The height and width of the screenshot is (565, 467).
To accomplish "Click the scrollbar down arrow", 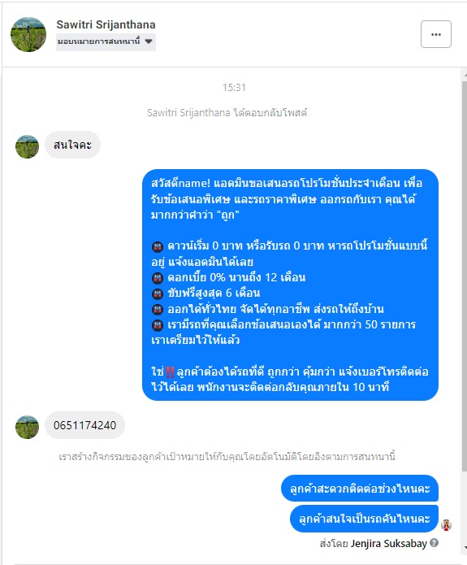I will [x=465, y=548].
